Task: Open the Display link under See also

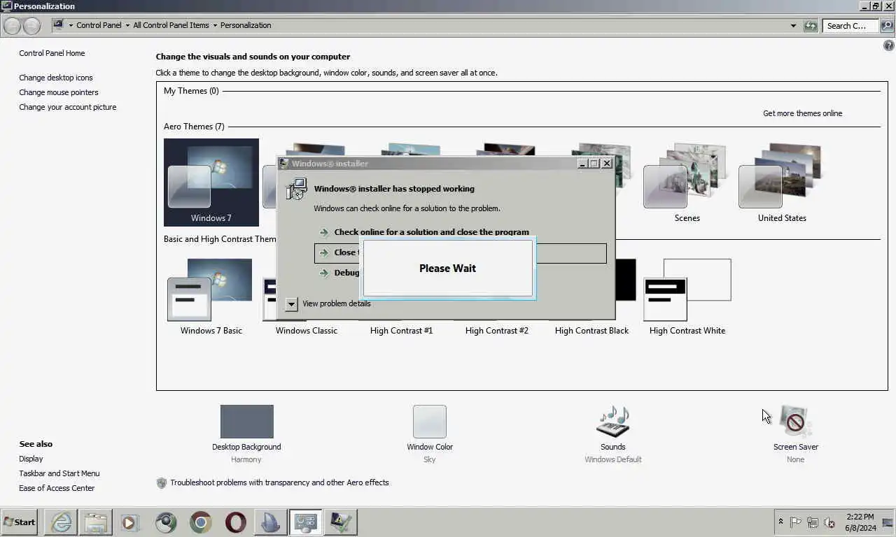Action: 31,459
